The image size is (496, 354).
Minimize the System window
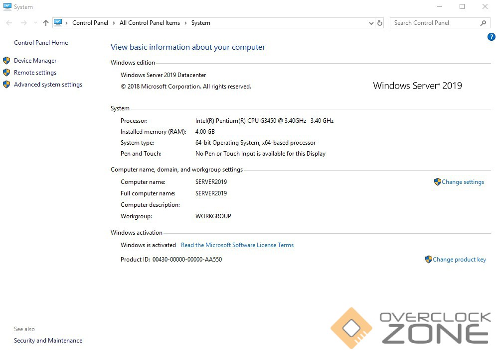(x=440, y=6)
